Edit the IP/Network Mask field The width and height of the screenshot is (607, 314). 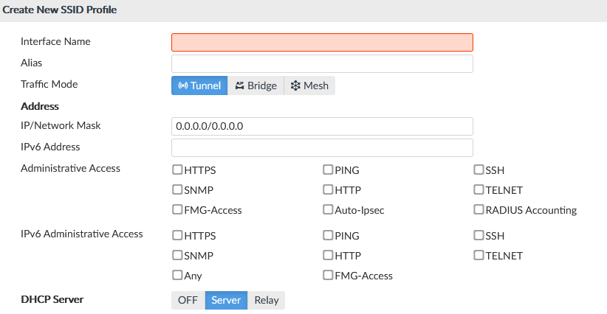(322, 126)
